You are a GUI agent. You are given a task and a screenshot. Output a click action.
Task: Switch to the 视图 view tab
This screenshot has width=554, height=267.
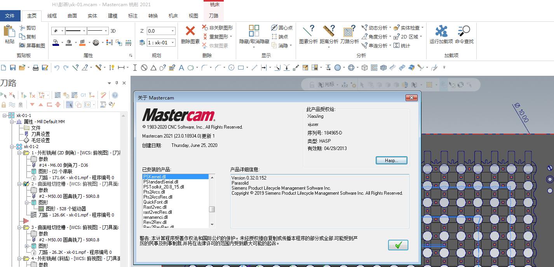[193, 16]
